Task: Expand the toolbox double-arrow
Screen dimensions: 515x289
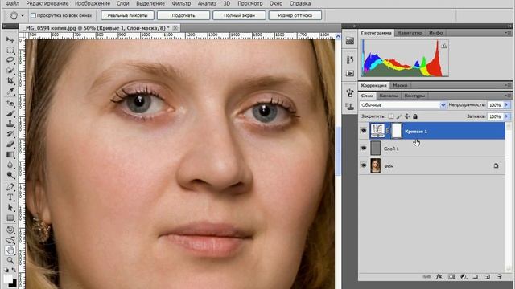Action: (x=5, y=26)
